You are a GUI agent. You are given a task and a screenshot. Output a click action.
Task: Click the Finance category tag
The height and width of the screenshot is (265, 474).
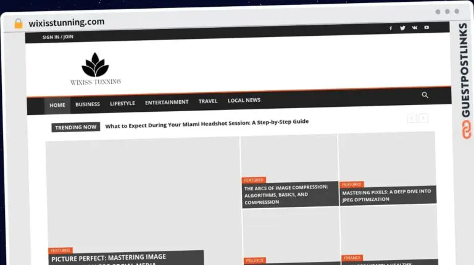click(x=352, y=258)
